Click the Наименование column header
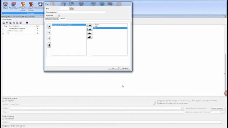Screen dimensions: 228x128 coord(22,26)
